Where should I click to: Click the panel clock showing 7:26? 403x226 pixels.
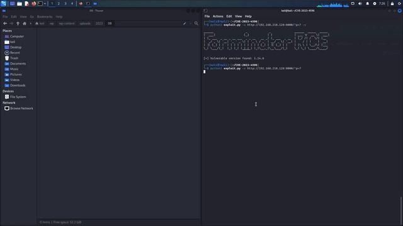pyautogui.click(x=382, y=4)
